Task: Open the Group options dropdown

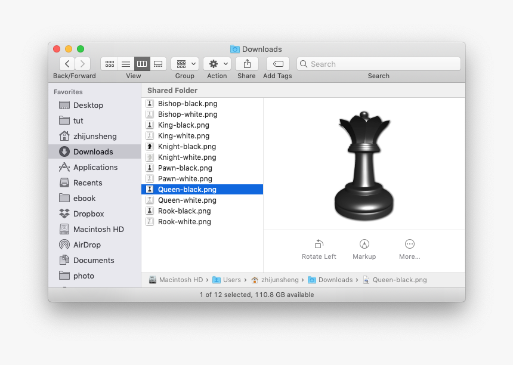Action: 184,64
